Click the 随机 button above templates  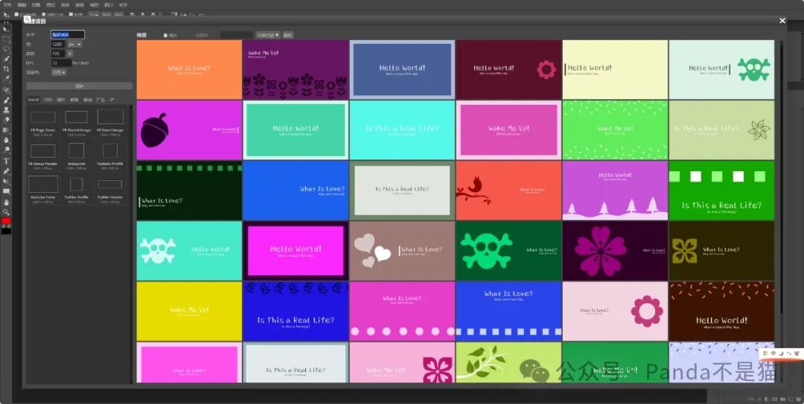pos(287,35)
